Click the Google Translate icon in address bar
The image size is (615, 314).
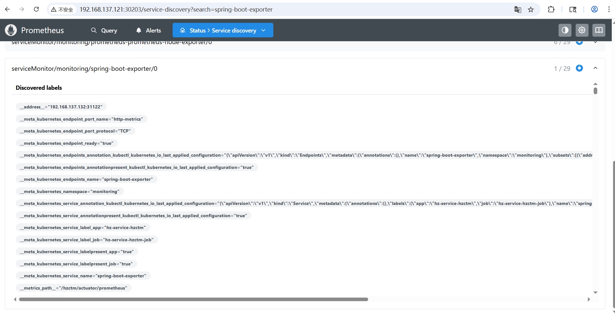[x=518, y=10]
